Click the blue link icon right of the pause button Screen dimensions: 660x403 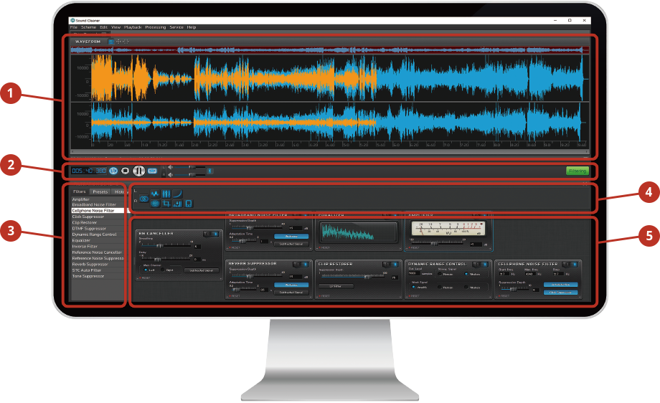point(152,171)
